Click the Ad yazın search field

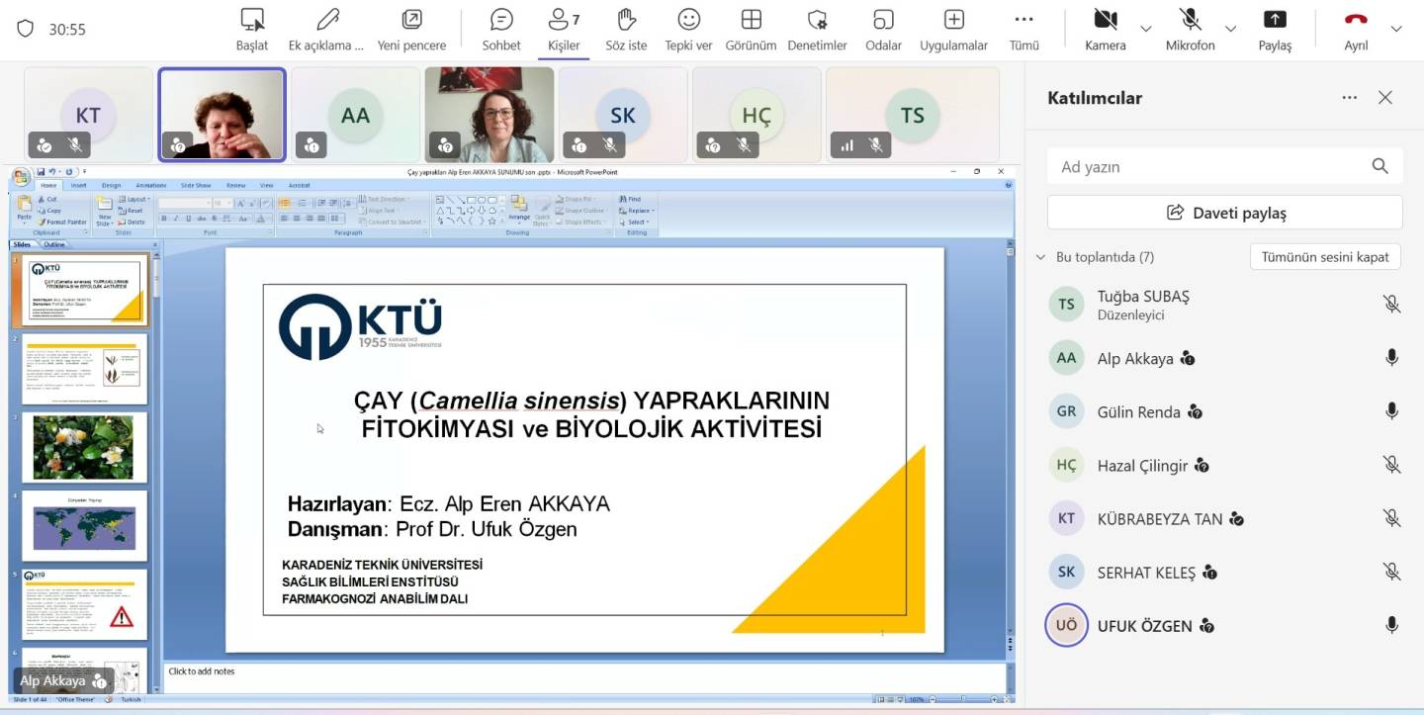point(1224,166)
